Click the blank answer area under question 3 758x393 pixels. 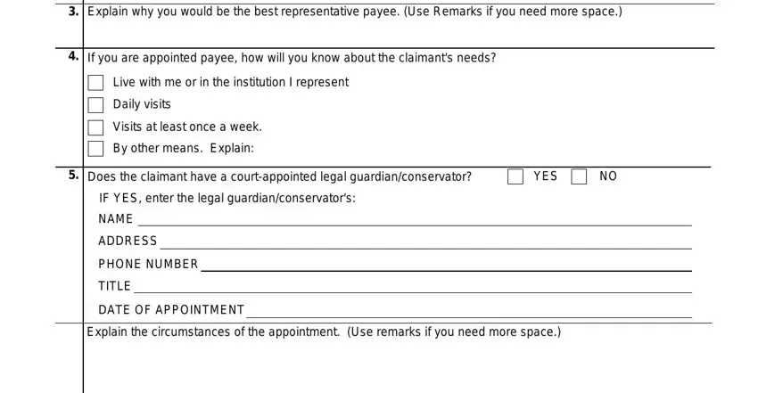click(399, 33)
